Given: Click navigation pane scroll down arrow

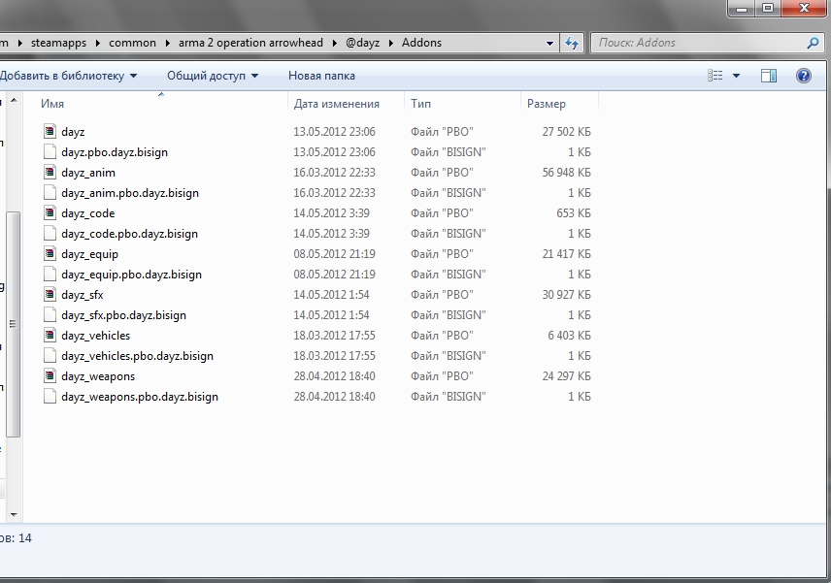Looking at the screenshot, I should tap(14, 514).
